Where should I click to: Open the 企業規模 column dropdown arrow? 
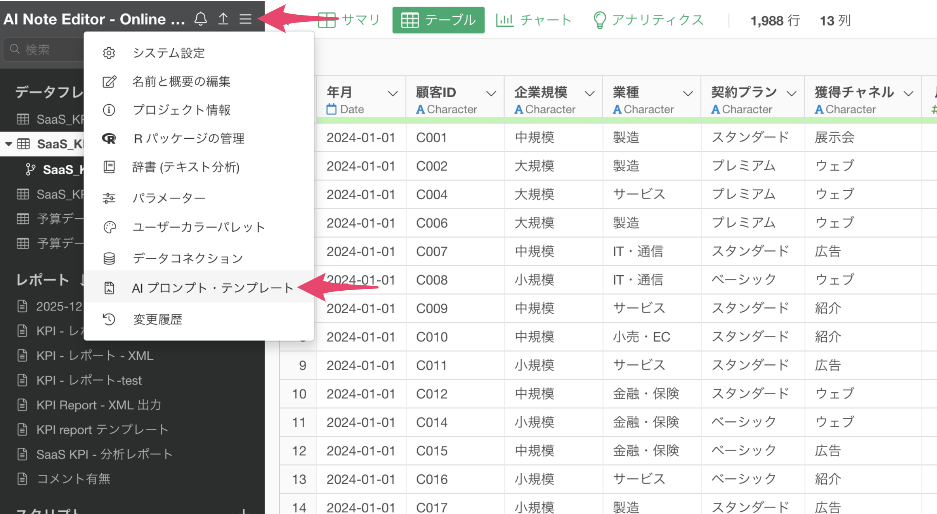(589, 93)
